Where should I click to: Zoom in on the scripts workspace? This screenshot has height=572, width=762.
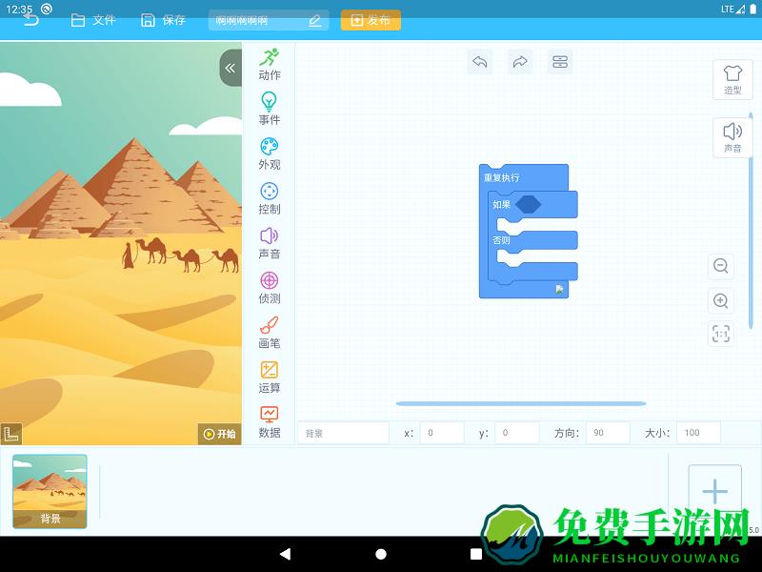click(721, 301)
